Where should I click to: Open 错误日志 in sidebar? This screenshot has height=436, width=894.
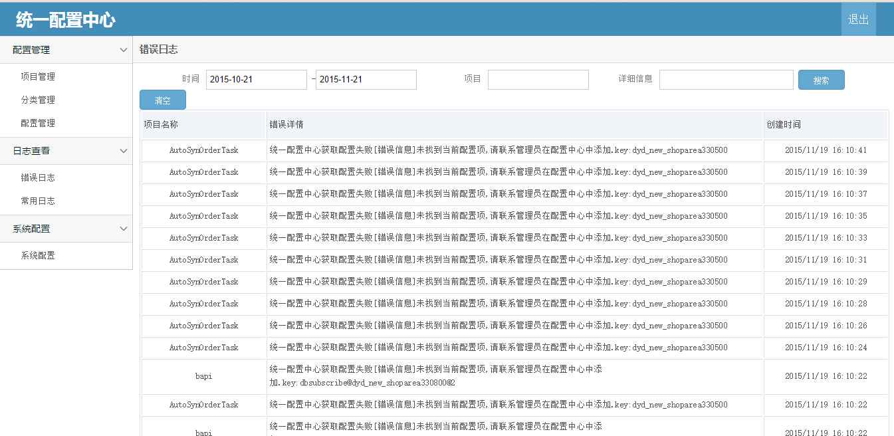(38, 177)
